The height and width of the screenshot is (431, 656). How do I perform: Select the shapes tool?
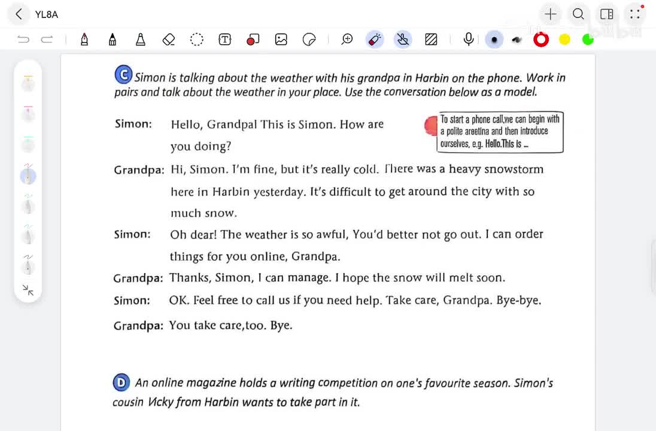click(253, 40)
